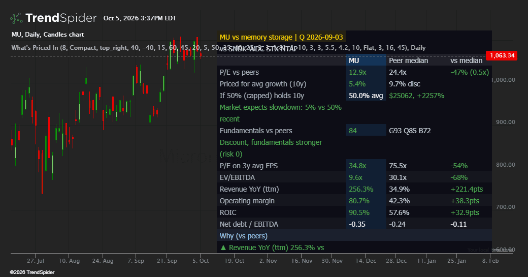The width and height of the screenshot is (528, 277).
Task: Click the Oct 5, 2026 3:37PM EDT timestamp
Action: tap(140, 18)
